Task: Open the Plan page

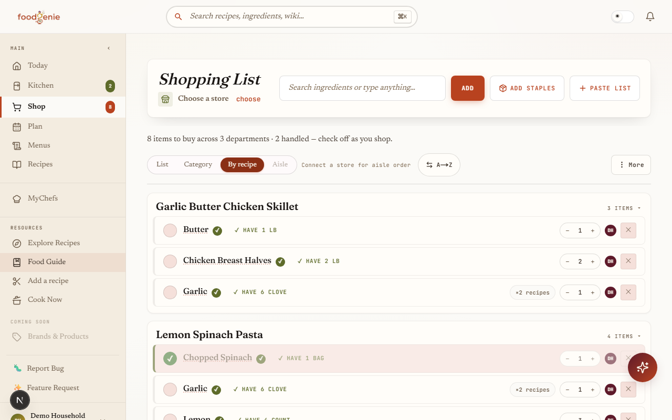Action: point(63,127)
